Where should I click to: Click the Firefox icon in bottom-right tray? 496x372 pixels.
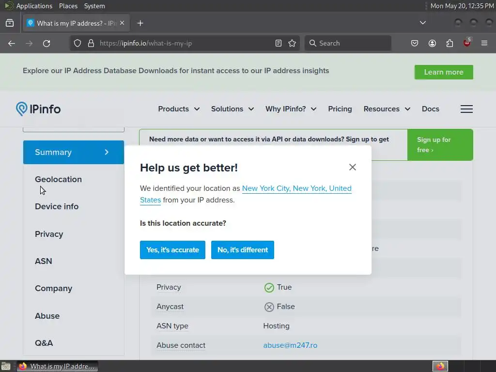(440, 366)
